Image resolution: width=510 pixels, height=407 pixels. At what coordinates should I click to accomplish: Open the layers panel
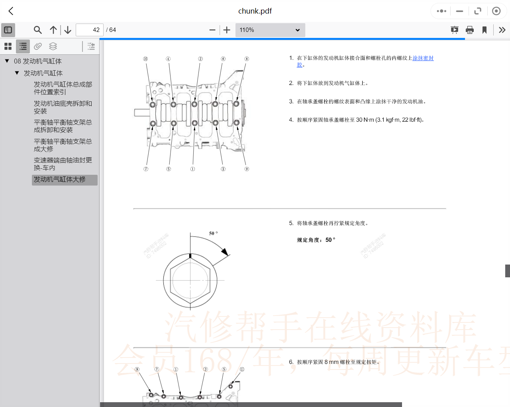(x=53, y=46)
